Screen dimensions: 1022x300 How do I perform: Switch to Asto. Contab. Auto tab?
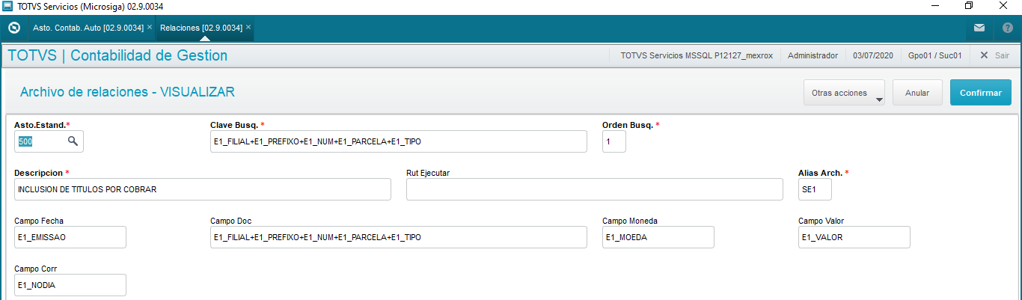coord(88,28)
